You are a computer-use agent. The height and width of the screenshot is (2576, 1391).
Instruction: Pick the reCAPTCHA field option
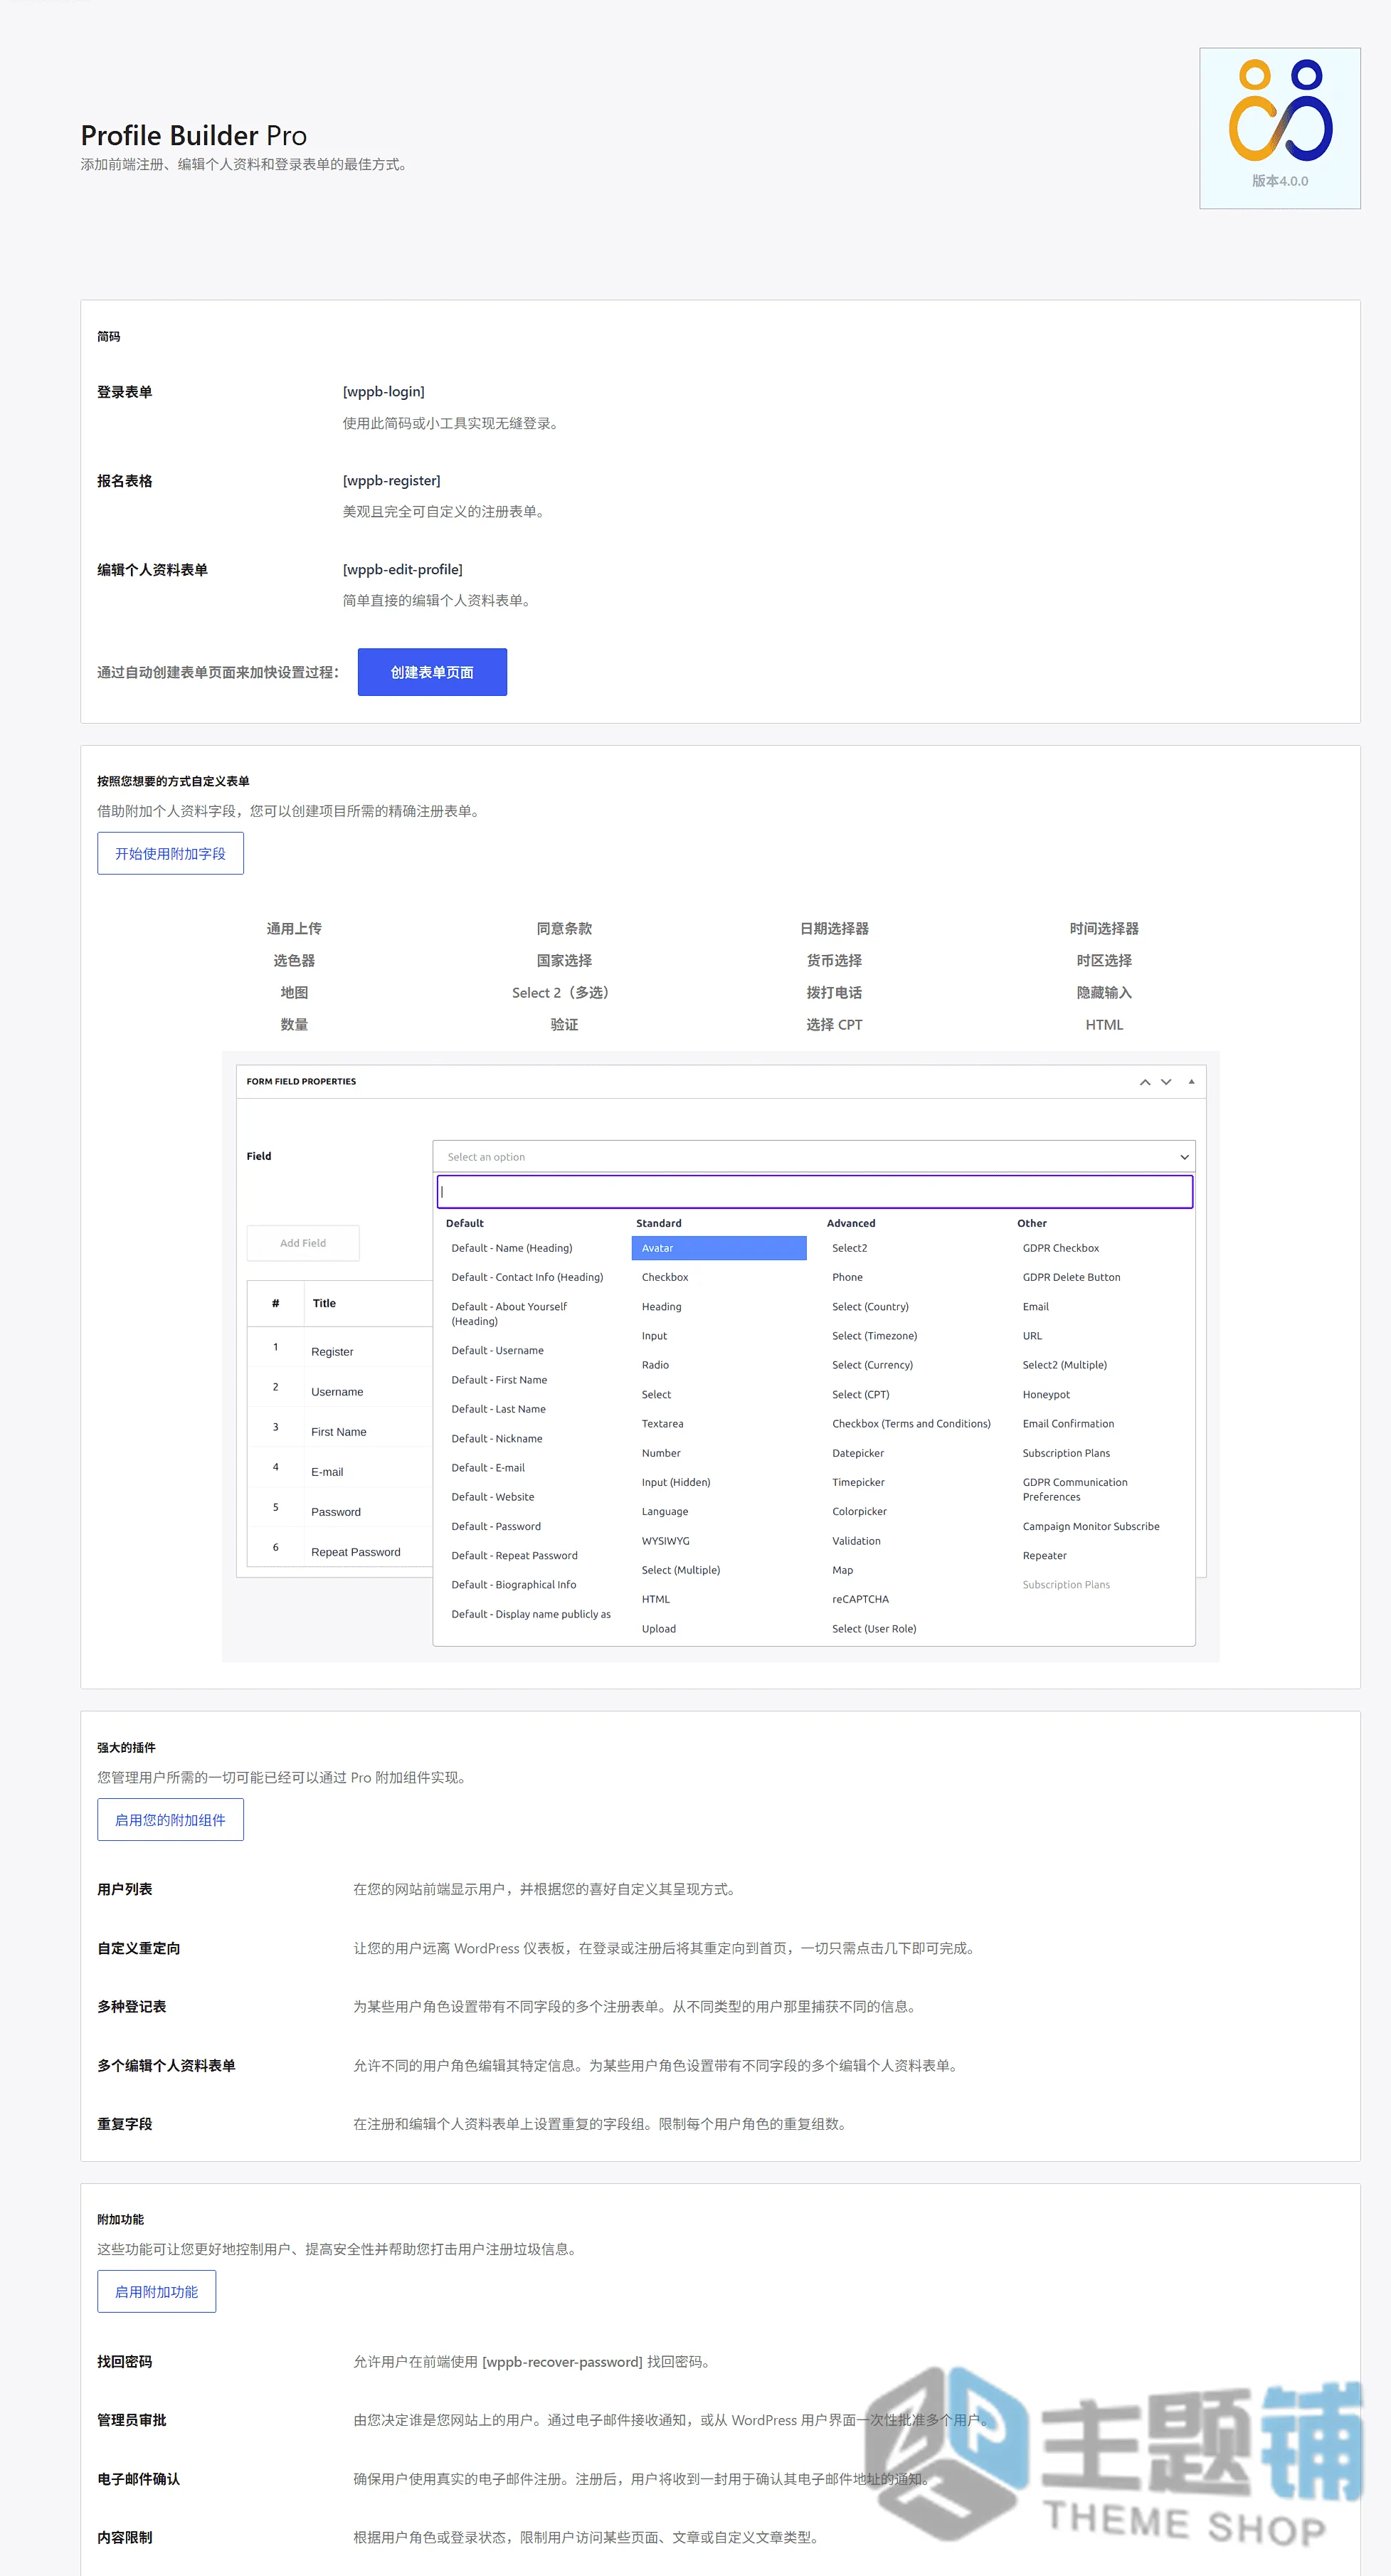click(x=860, y=1599)
